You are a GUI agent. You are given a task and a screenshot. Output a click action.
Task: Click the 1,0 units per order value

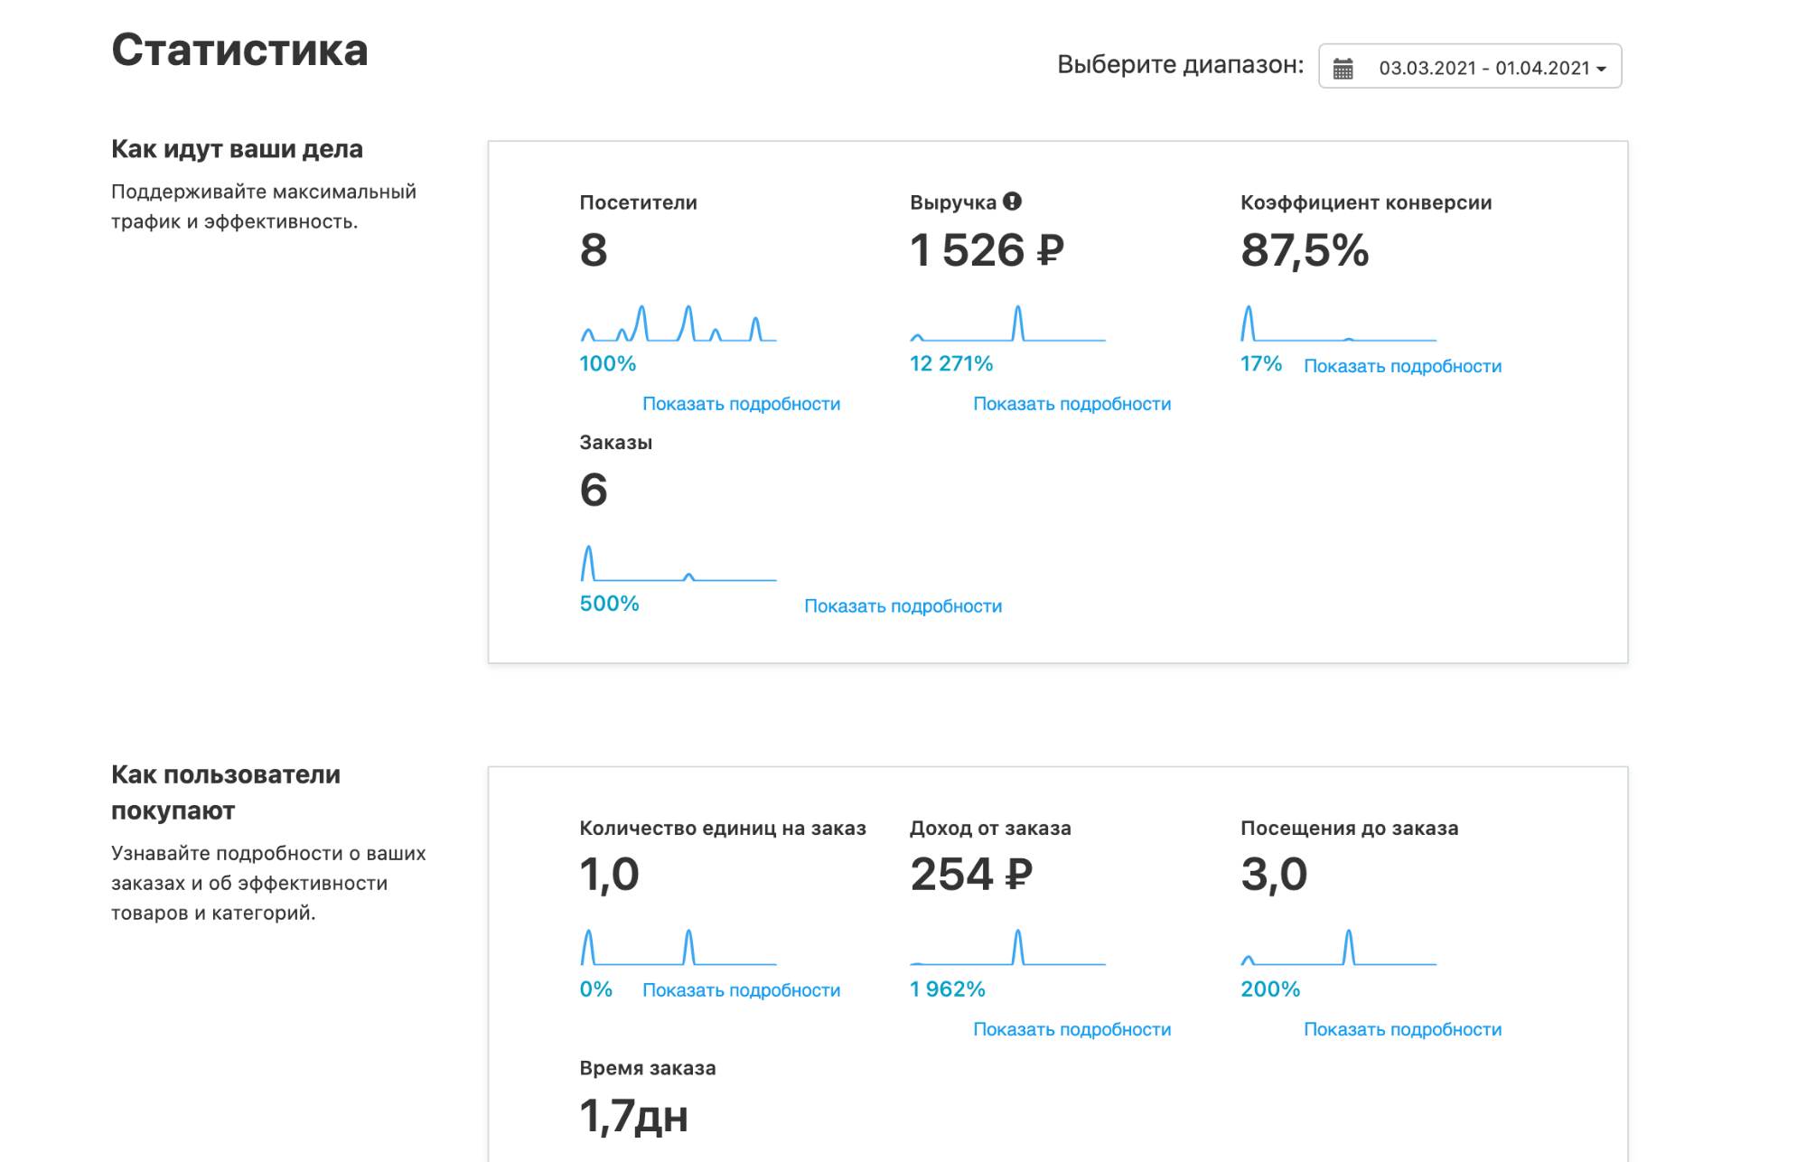[610, 875]
